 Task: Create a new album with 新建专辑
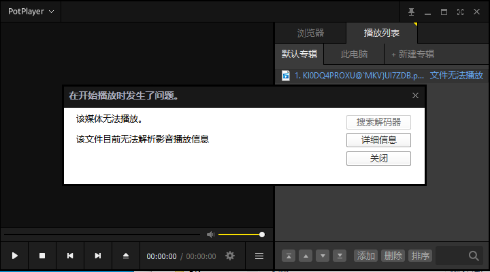coord(413,54)
